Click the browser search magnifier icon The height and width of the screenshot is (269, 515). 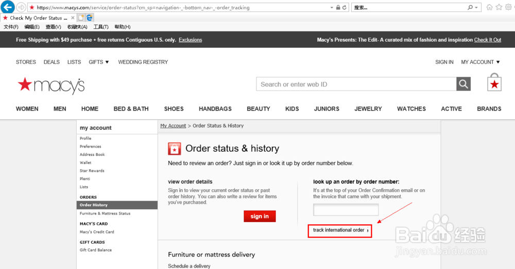470,7
